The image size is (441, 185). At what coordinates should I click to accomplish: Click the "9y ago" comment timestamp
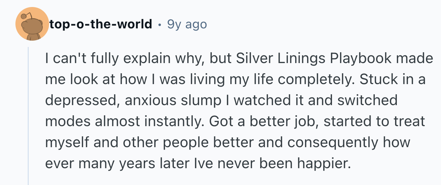pyautogui.click(x=187, y=24)
